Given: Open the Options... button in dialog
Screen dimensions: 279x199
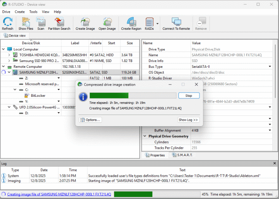Looking at the screenshot, I should [90, 120].
